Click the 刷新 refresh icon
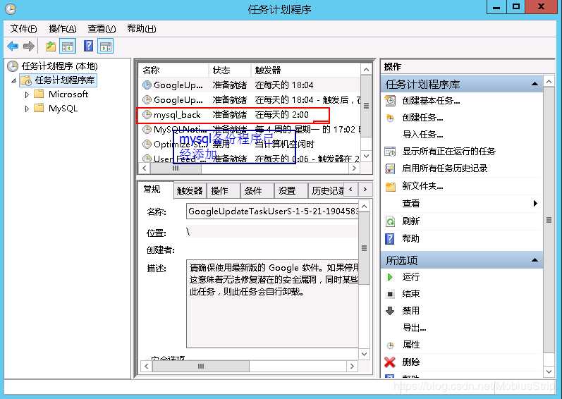 click(391, 221)
